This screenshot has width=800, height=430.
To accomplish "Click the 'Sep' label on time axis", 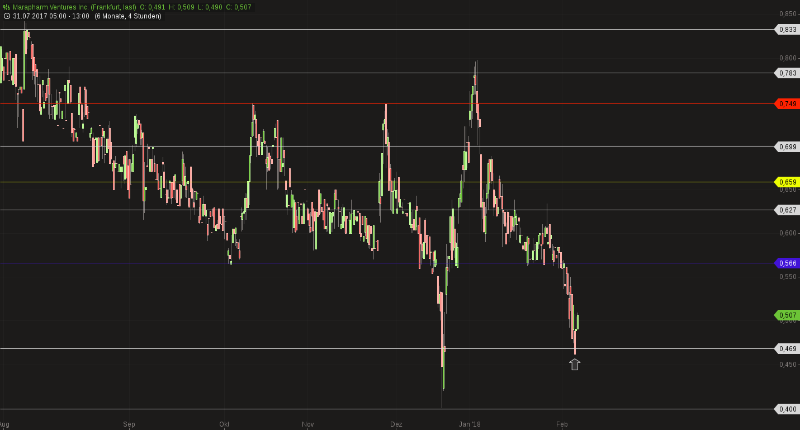I will click(x=129, y=424).
